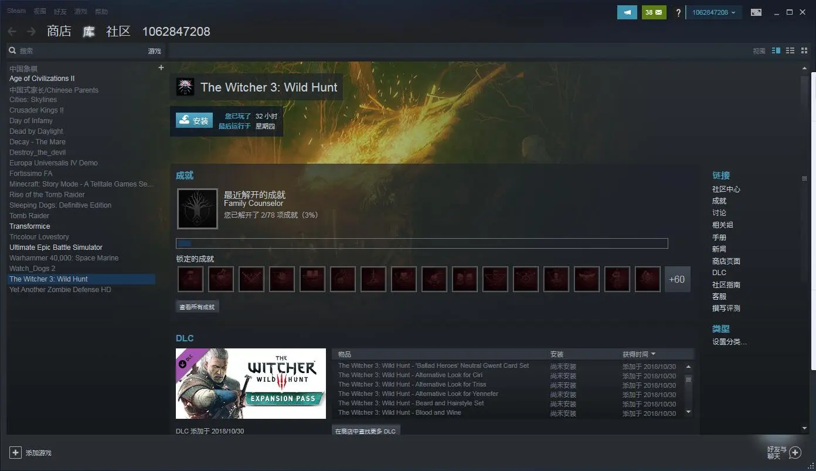Click the 添加游戏 add game label
816x471 pixels.
tap(39, 453)
